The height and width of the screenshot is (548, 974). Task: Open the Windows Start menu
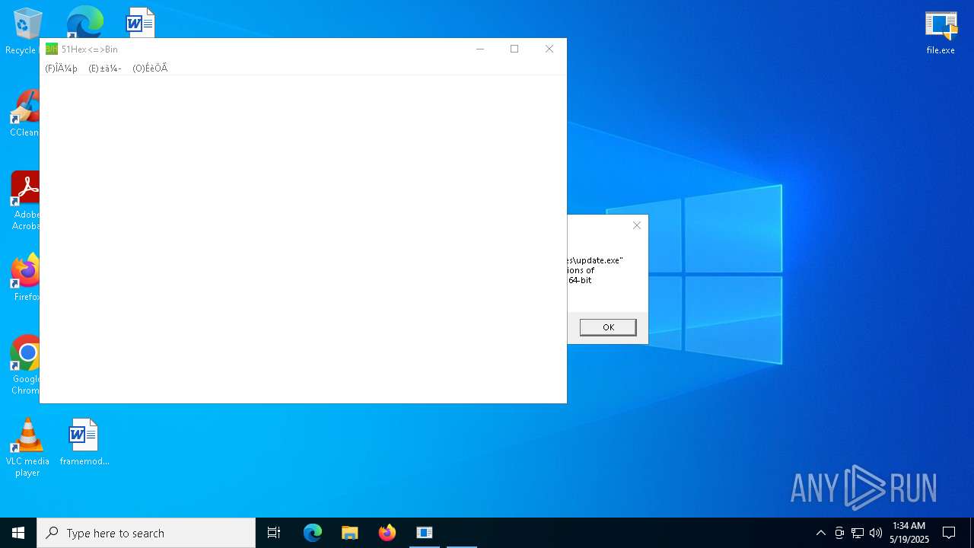tap(18, 533)
